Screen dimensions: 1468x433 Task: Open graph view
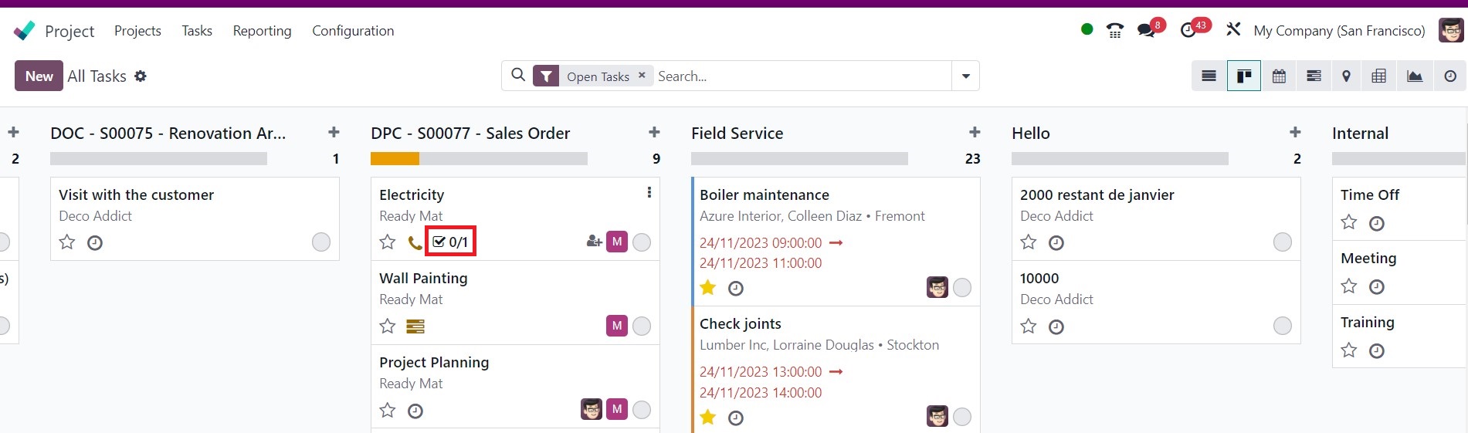pos(1415,76)
